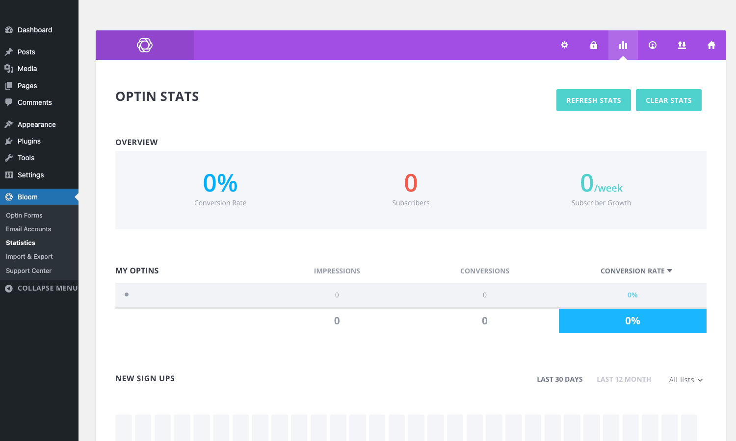Click the Media icon in sidebar
Screen dimensions: 736x441
[9, 69]
